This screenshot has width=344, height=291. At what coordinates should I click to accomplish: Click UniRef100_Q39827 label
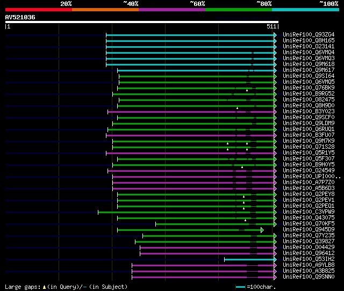(x=309, y=242)
